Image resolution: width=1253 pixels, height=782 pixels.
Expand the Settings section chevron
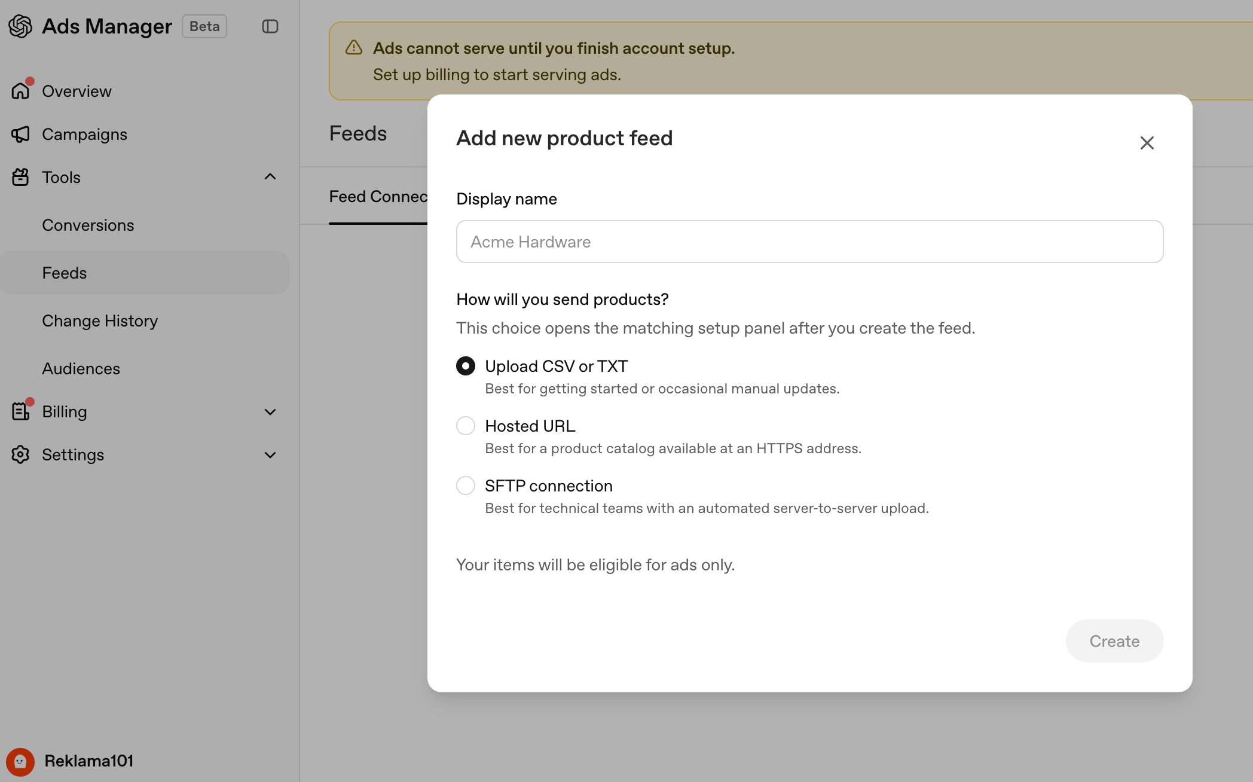270,454
